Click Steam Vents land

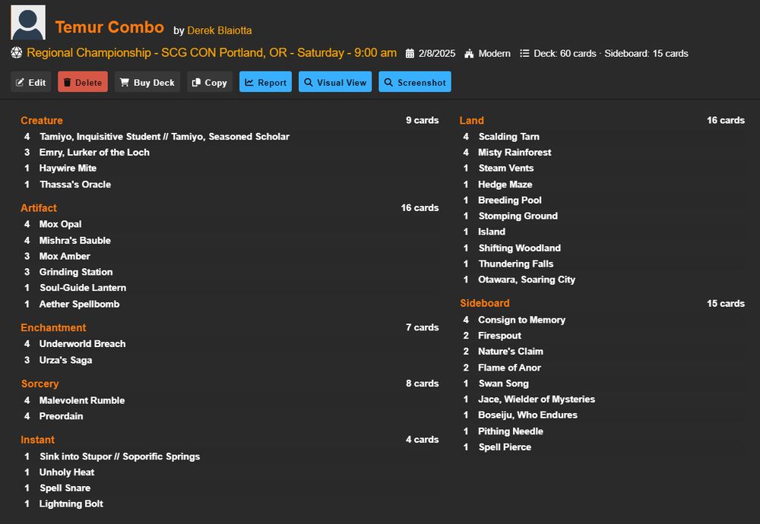(506, 168)
